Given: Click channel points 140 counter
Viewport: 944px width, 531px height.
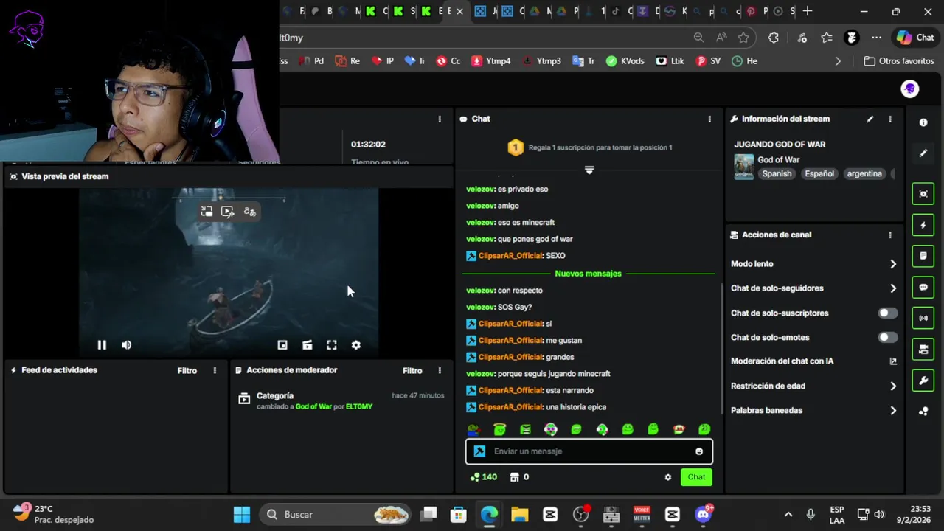Looking at the screenshot, I should 484,477.
